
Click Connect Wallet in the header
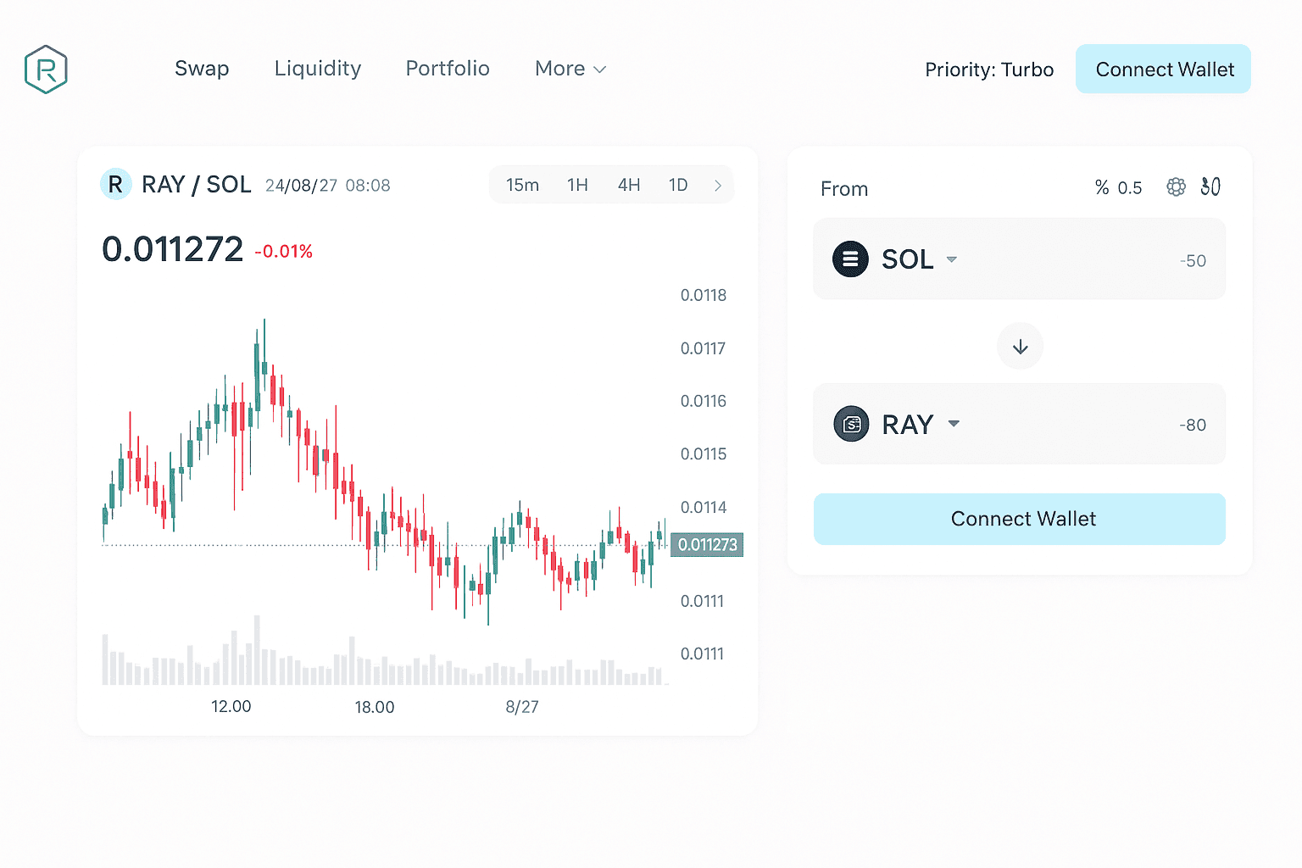point(1163,70)
